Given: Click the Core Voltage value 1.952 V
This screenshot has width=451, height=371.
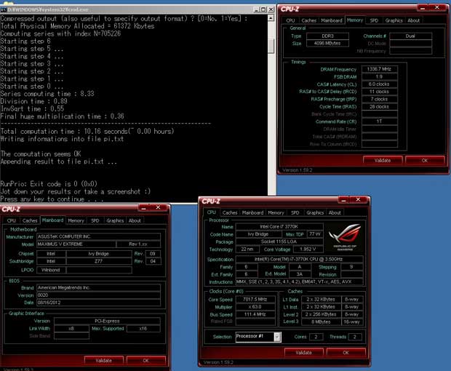Looking at the screenshot, I should [308, 249].
